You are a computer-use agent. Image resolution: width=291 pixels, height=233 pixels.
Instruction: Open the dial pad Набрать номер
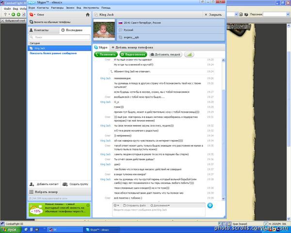(x=59, y=192)
